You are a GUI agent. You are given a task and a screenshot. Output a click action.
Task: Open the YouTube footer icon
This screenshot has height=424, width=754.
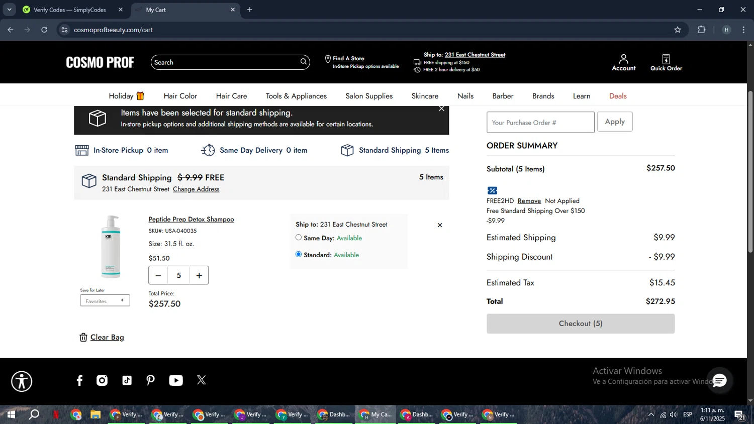pyautogui.click(x=176, y=380)
